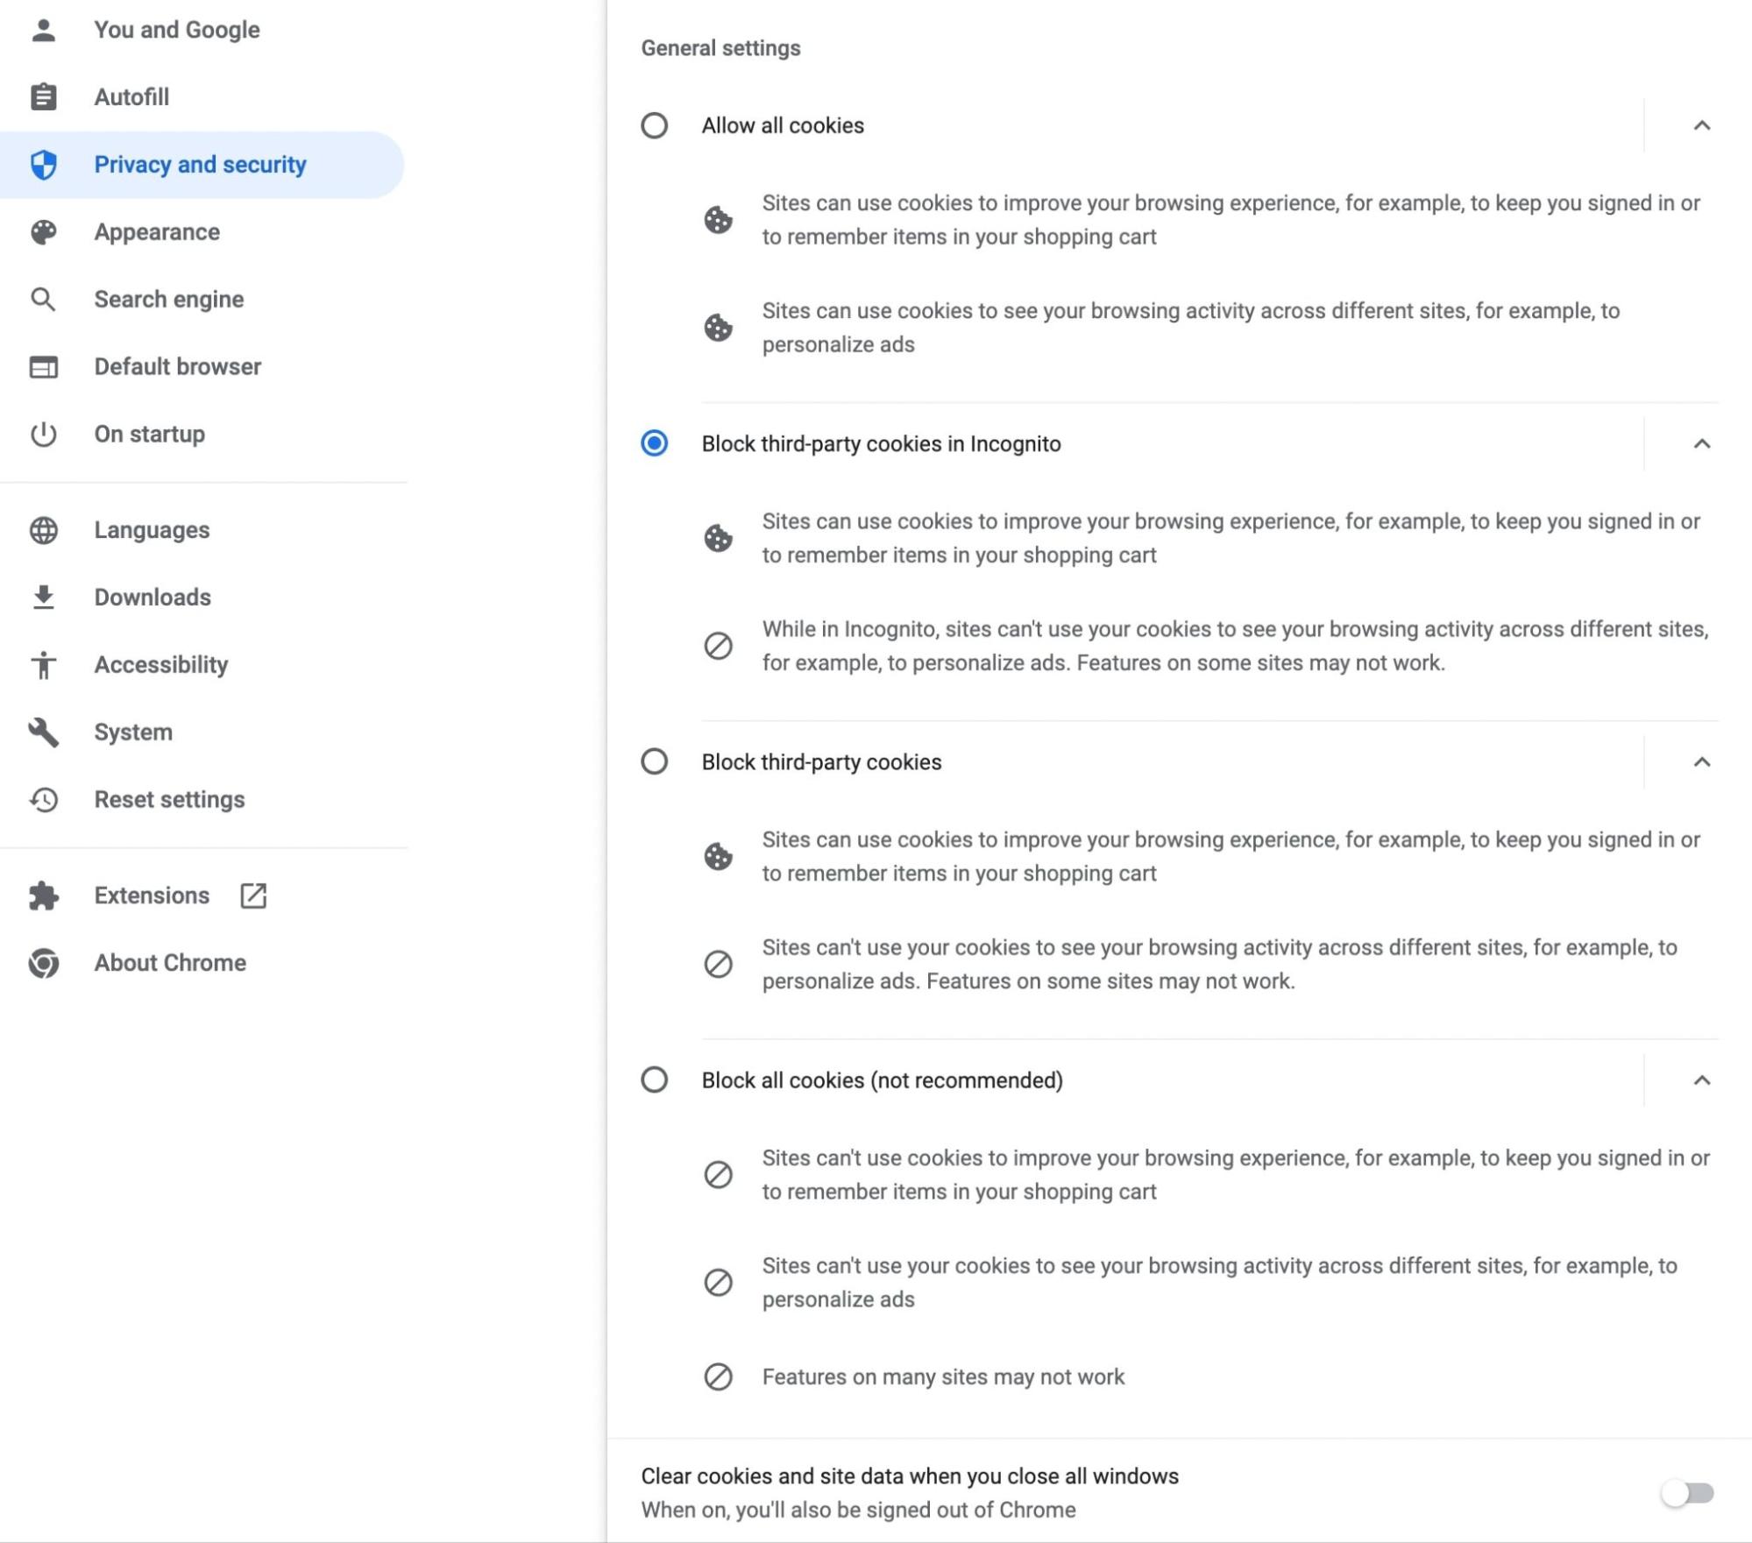Collapse the Block all cookies description
1752x1543 pixels.
[1701, 1080]
